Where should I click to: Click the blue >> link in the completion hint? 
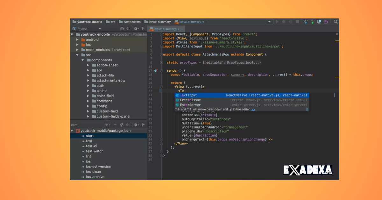tap(253, 109)
